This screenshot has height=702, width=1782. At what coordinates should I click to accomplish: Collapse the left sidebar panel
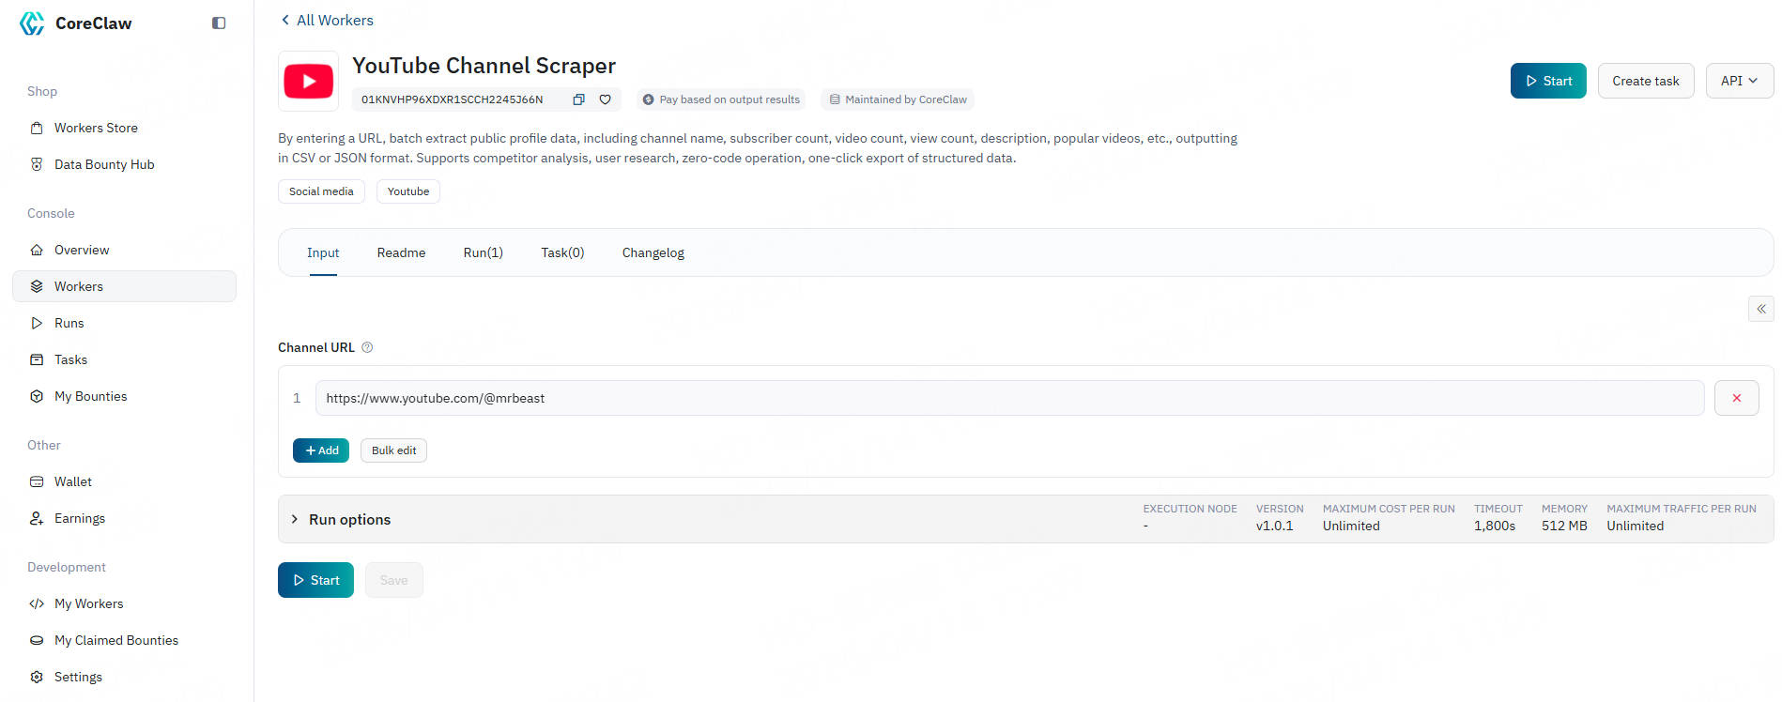click(219, 23)
